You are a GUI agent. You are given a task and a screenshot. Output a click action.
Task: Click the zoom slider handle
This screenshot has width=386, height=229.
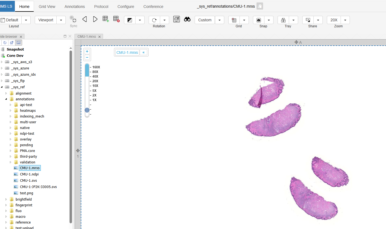click(x=87, y=110)
